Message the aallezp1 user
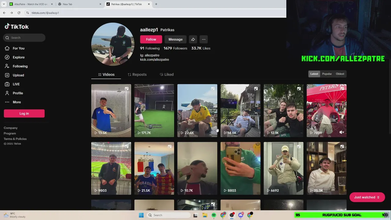This screenshot has width=391, height=220. 175,39
